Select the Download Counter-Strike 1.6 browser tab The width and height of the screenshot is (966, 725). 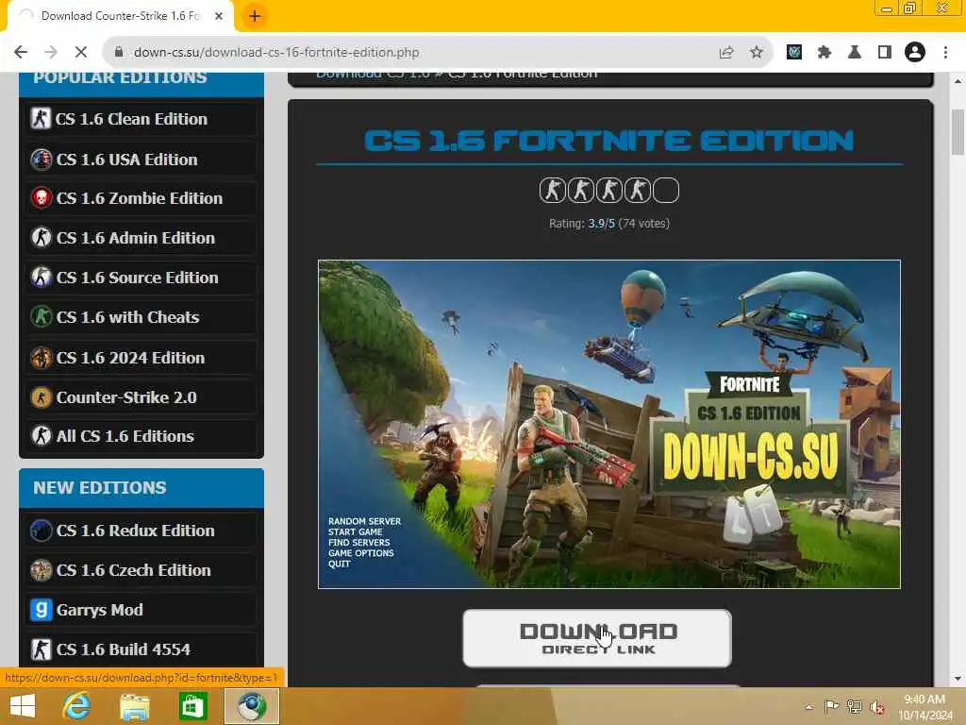[x=121, y=16]
